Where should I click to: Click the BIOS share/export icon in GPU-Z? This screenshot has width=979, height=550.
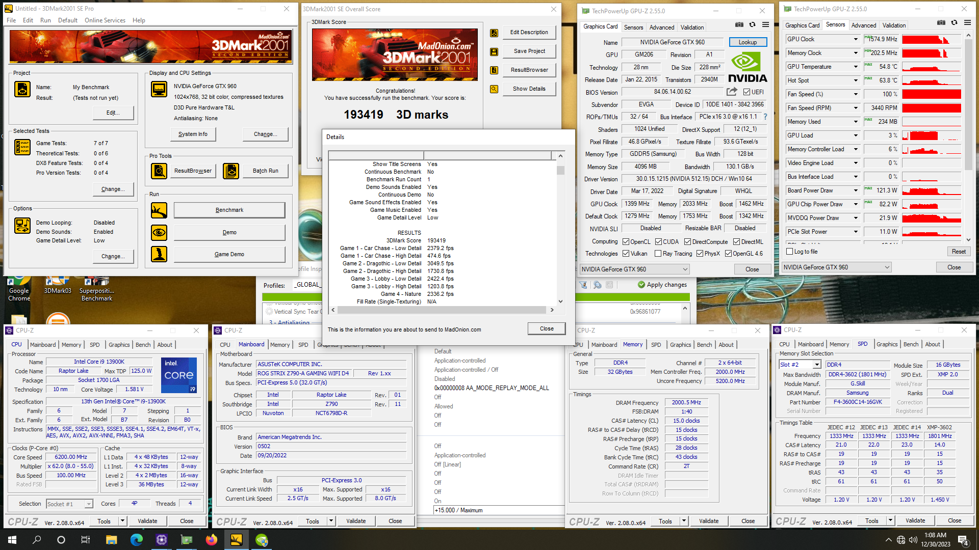click(x=732, y=92)
